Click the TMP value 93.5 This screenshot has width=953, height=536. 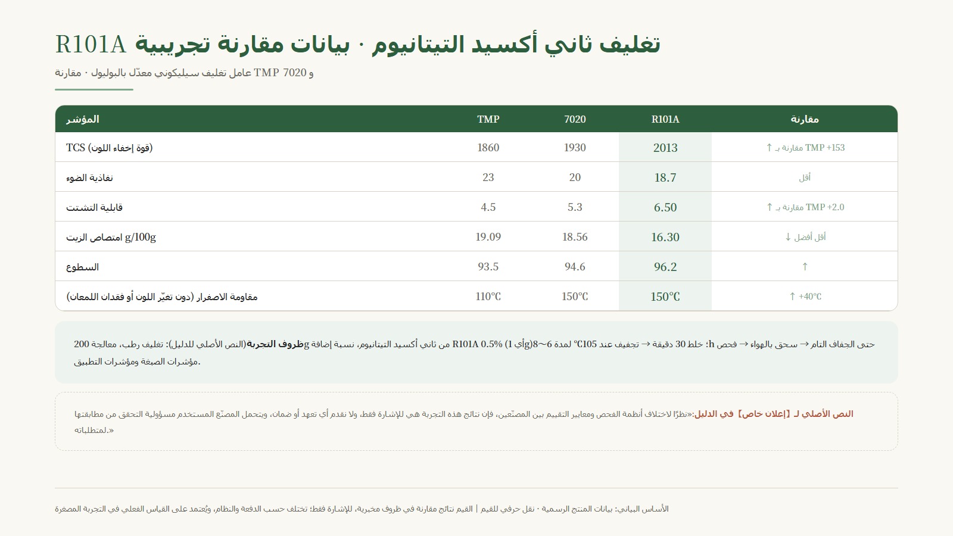click(x=488, y=267)
